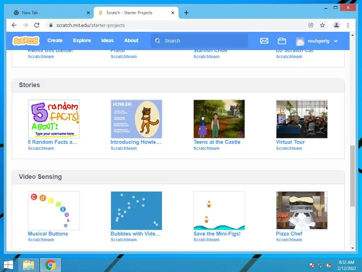Click the Action Center flag tray icon
This screenshot has width=362, height=272.
point(312,265)
